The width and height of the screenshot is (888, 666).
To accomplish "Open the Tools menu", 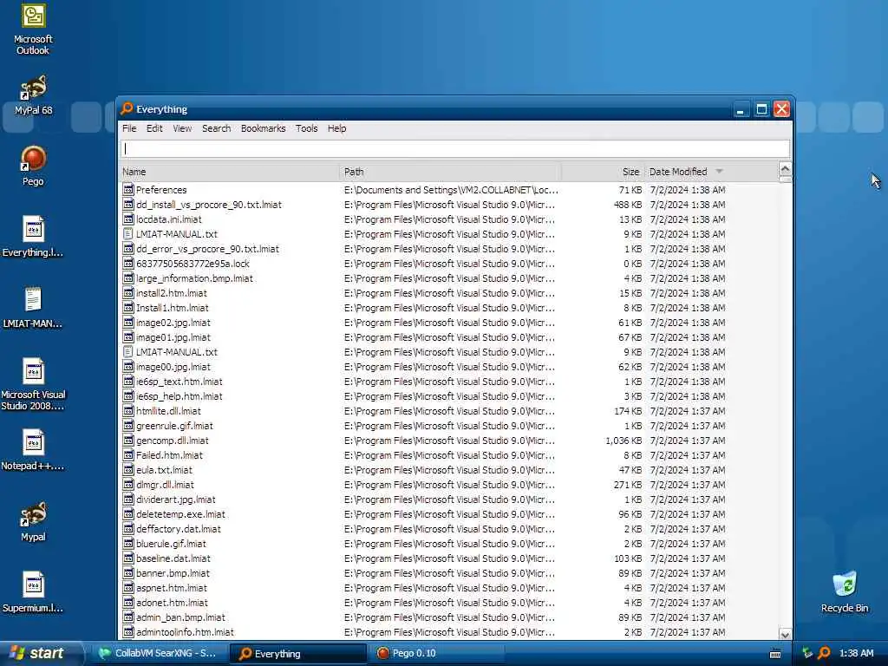I will [306, 128].
